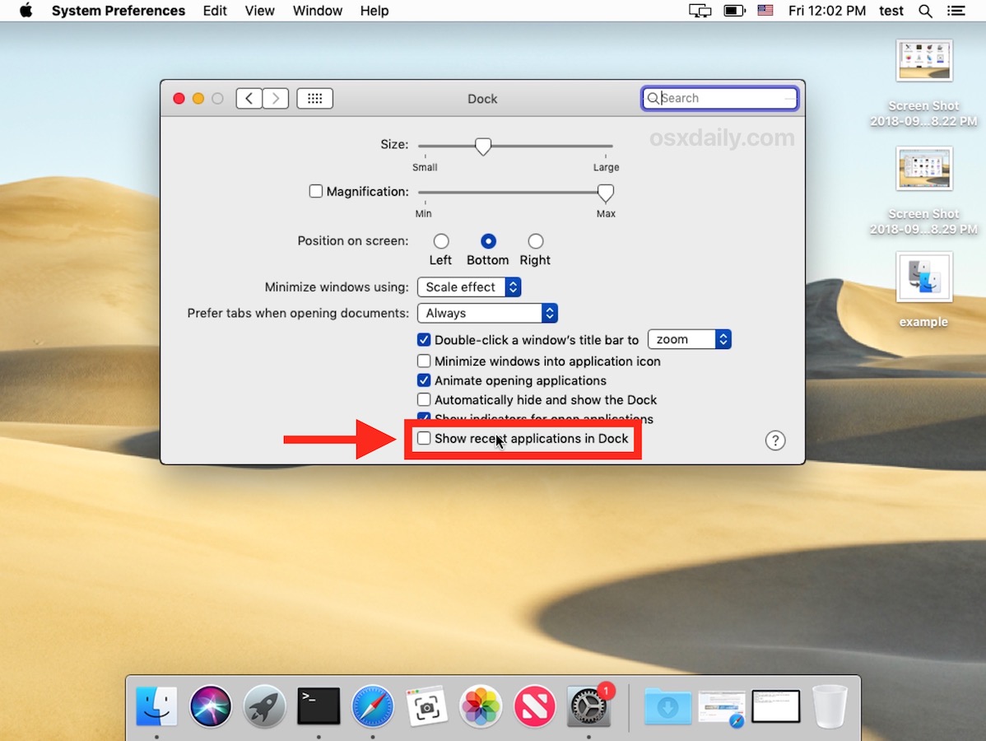Navigate back using the preferences back arrow

[x=249, y=98]
